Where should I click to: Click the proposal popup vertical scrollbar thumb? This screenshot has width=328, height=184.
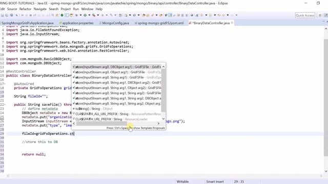tap(163, 90)
